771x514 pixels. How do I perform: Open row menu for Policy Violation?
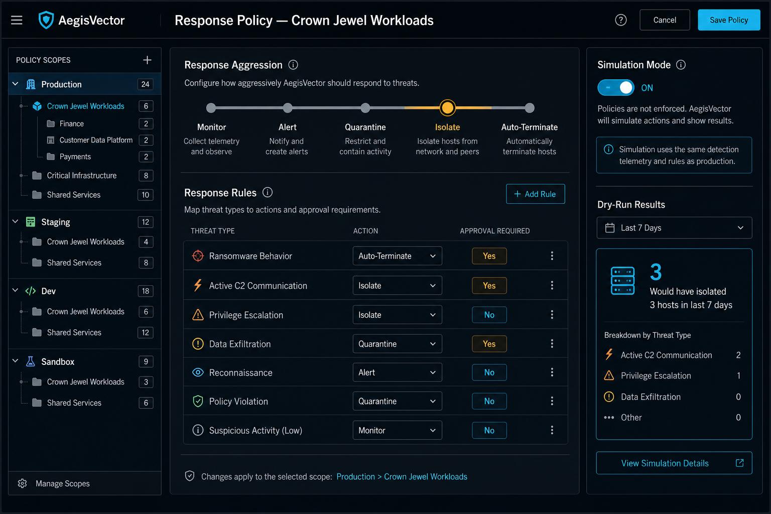(552, 401)
